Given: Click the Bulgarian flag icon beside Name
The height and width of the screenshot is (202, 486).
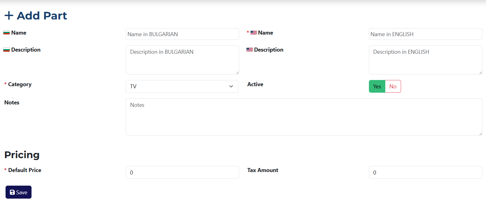Looking at the screenshot, I should [x=6, y=32].
